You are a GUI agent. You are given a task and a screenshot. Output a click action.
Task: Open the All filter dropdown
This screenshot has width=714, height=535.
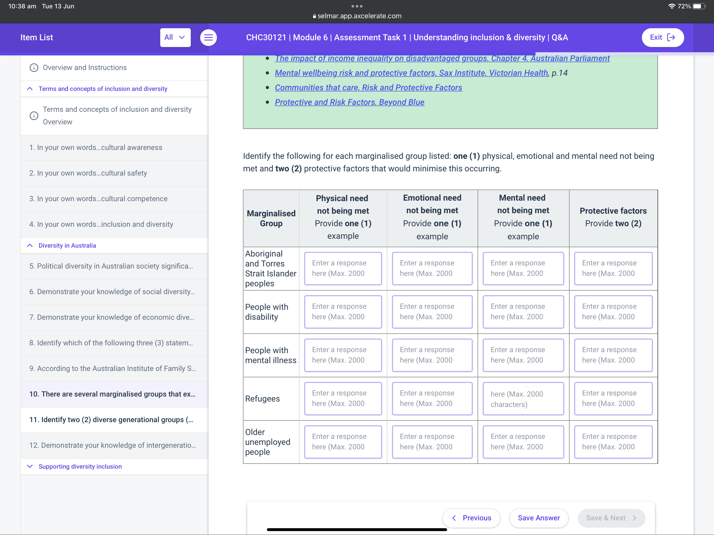coord(175,37)
